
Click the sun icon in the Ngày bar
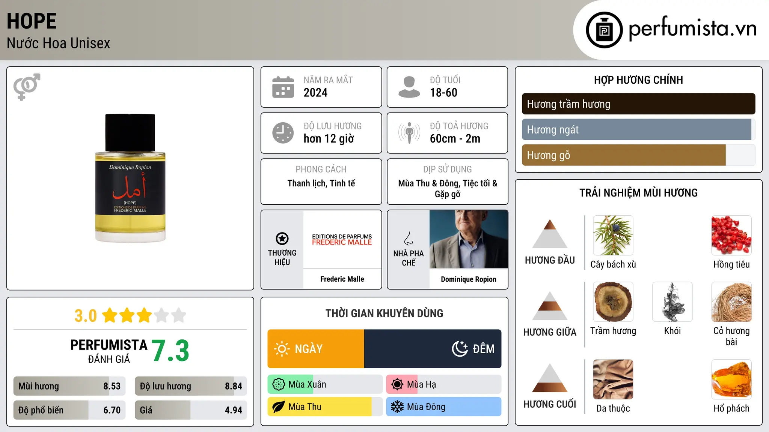pyautogui.click(x=282, y=349)
